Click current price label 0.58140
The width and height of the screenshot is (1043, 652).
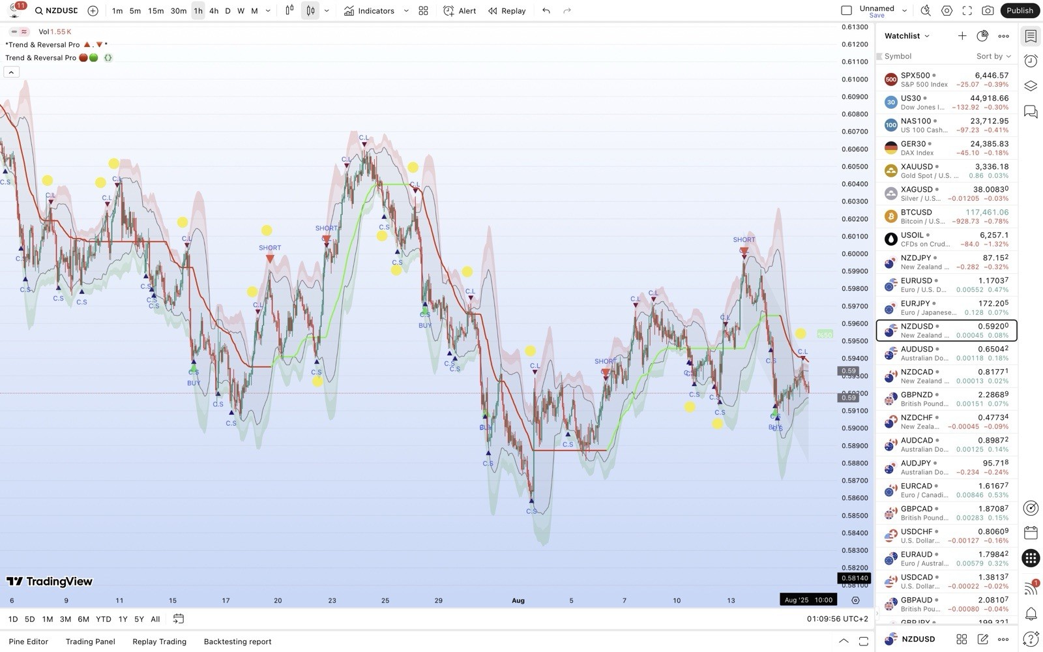(x=854, y=578)
